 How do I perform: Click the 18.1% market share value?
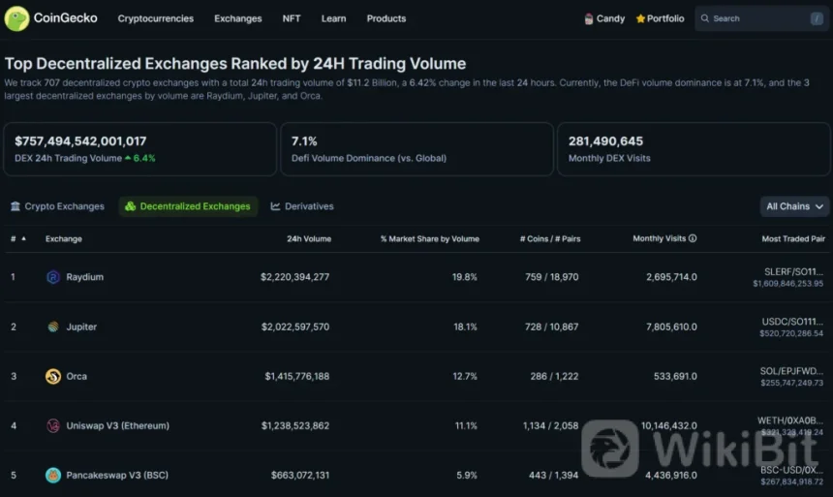[x=465, y=326]
